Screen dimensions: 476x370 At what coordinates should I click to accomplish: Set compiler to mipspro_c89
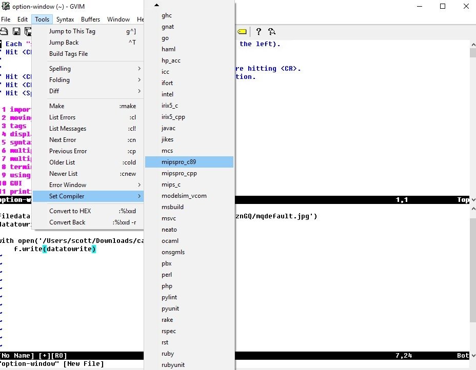click(x=189, y=162)
